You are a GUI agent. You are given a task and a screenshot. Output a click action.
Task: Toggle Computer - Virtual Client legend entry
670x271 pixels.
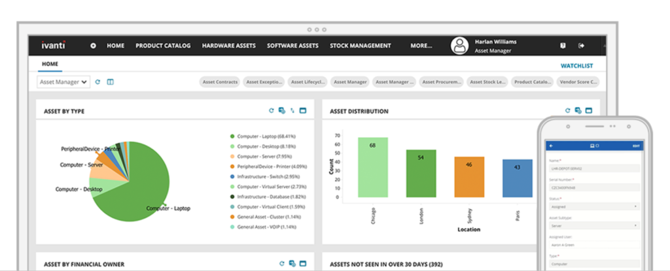(267, 207)
